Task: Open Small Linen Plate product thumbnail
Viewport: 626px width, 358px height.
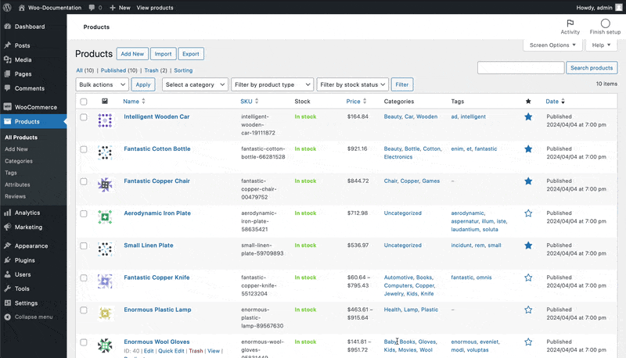Action: pyautogui.click(x=105, y=249)
